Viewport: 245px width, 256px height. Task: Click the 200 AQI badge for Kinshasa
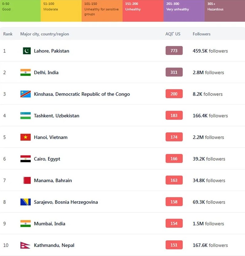point(174,94)
